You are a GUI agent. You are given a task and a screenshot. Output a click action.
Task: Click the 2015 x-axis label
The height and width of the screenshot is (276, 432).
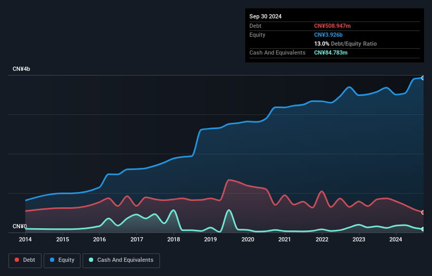(x=63, y=239)
